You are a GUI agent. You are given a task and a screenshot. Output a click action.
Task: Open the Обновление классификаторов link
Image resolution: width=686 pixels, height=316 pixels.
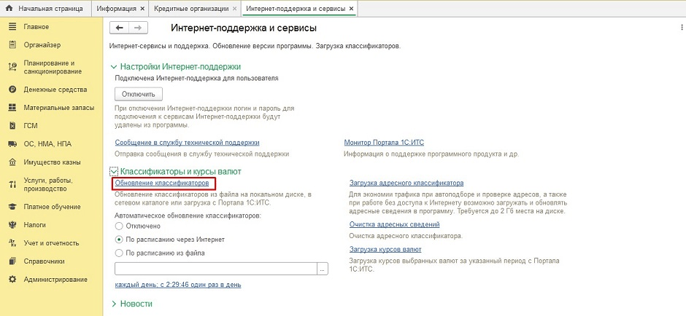162,183
